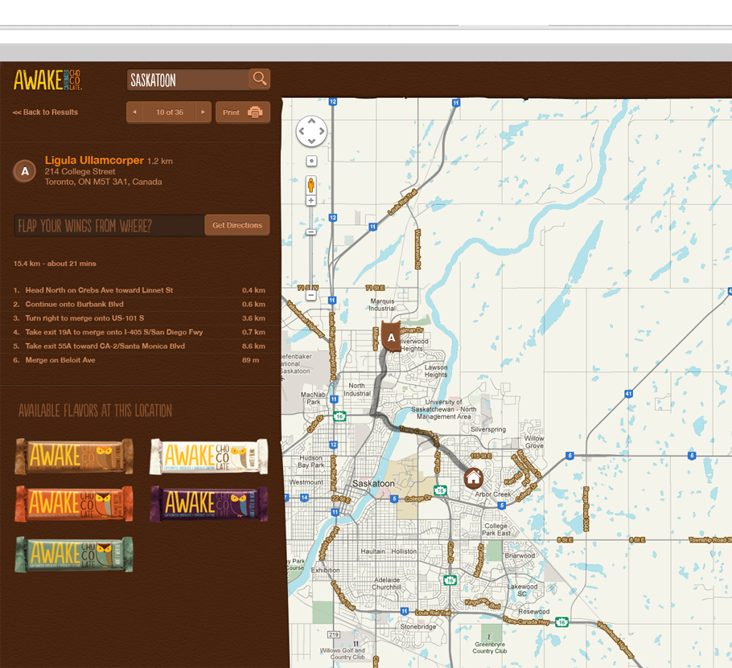
Task: Click the A store marker on map
Action: point(391,336)
